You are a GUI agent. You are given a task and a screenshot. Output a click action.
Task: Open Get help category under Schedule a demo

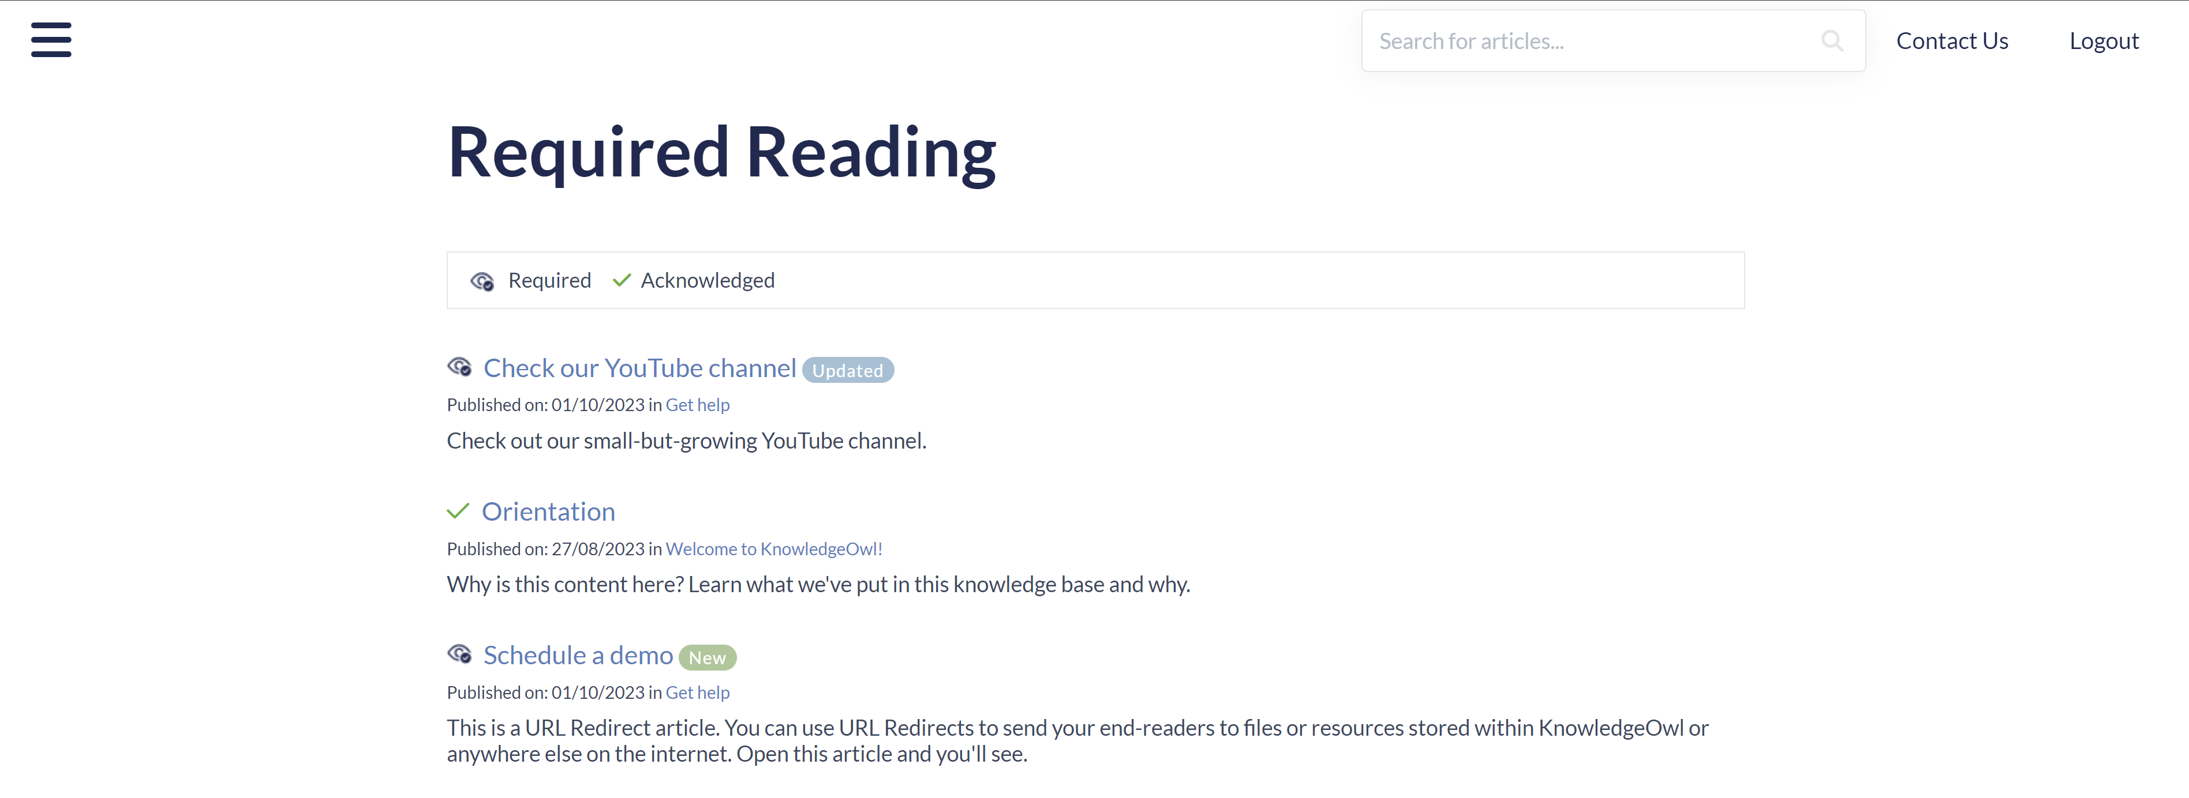697,692
